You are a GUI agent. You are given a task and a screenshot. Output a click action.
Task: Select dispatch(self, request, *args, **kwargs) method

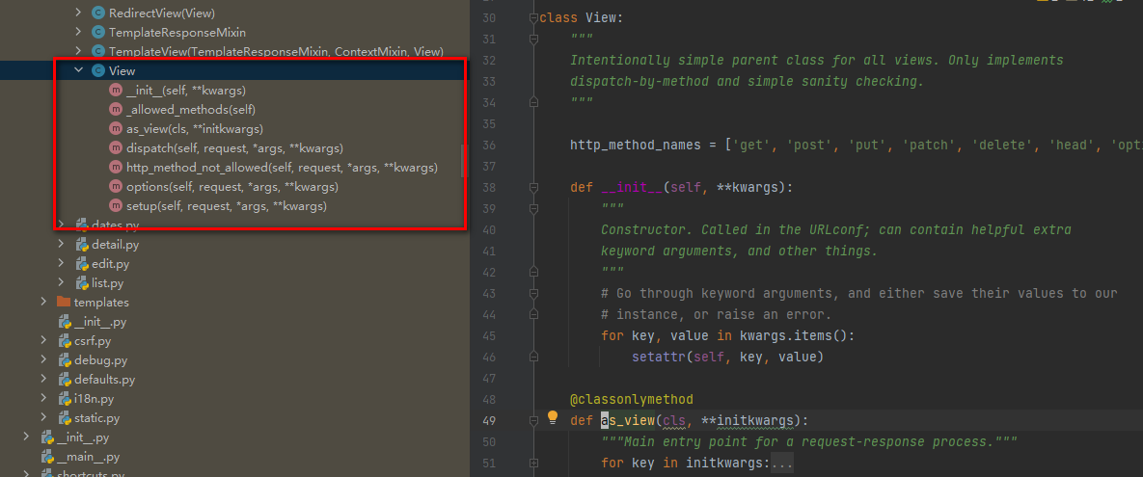234,147
